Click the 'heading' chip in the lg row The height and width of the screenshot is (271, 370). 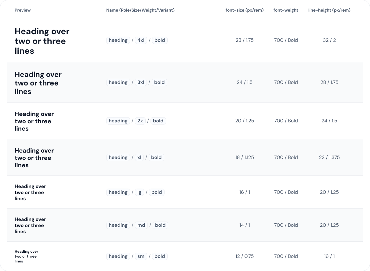coord(118,192)
